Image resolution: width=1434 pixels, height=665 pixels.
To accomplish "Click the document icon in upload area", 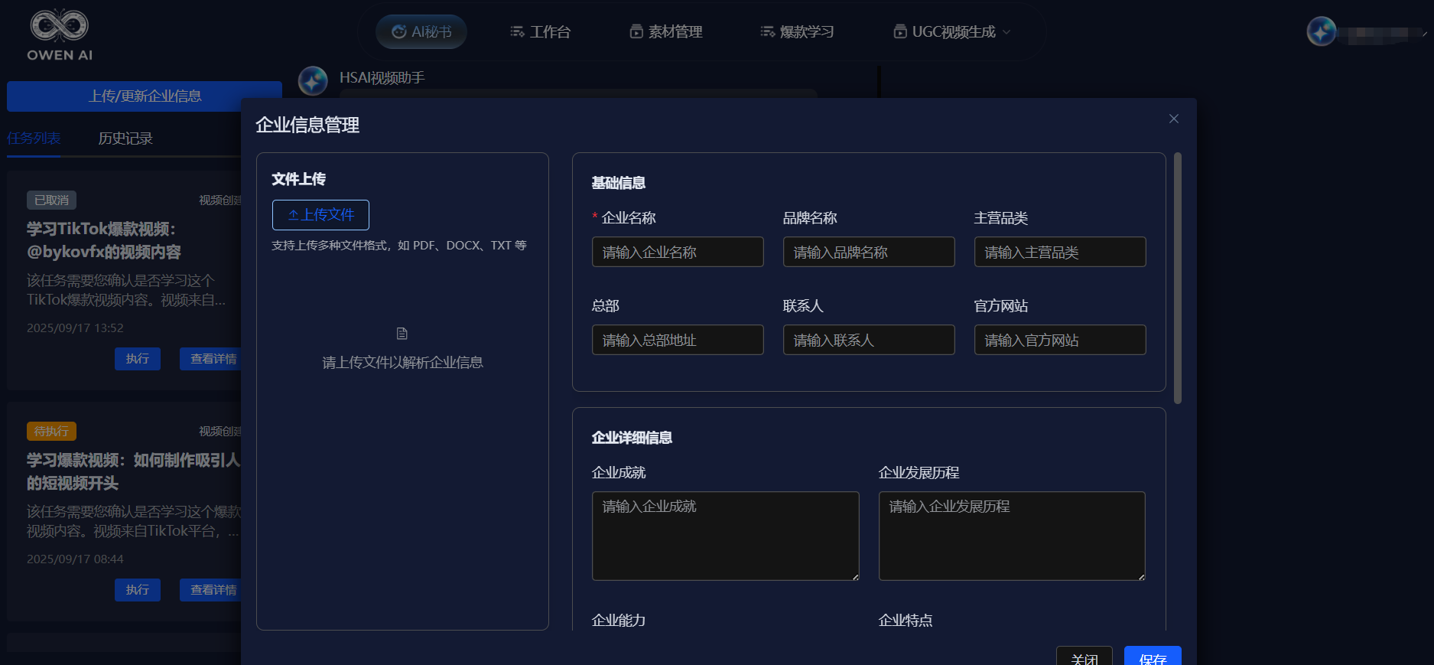I will tap(402, 334).
